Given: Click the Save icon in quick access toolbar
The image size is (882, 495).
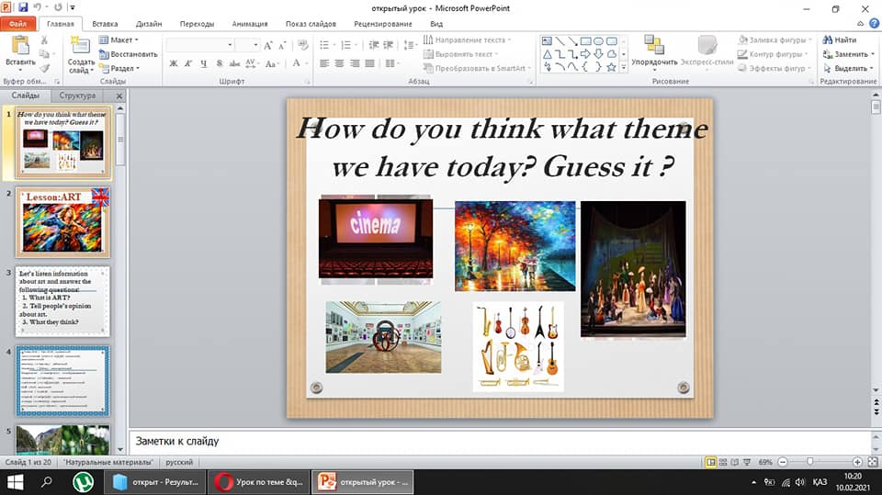Looking at the screenshot, I should 23,7.
